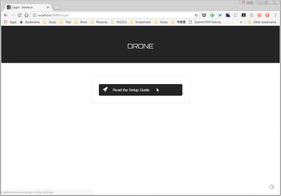
Task: Click the blue Y extension icon
Action: point(220,15)
